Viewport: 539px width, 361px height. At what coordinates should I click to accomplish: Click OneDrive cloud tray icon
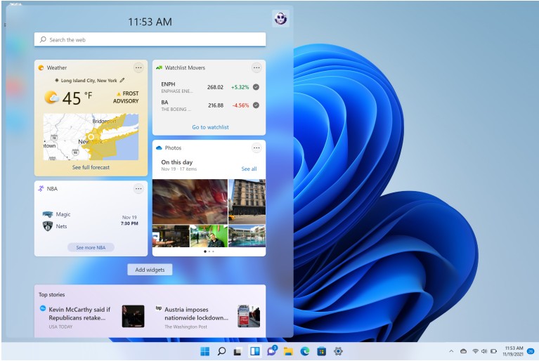point(463,351)
